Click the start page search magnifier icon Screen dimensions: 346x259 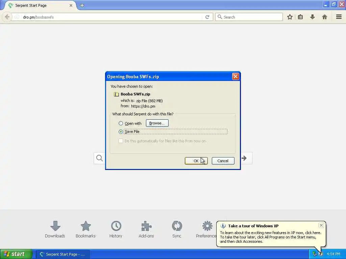tap(100, 158)
